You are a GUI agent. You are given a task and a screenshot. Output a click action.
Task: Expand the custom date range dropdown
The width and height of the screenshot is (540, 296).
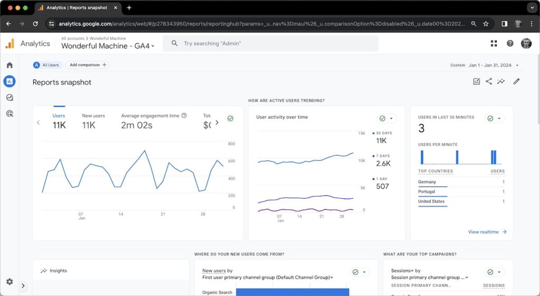tap(517, 65)
